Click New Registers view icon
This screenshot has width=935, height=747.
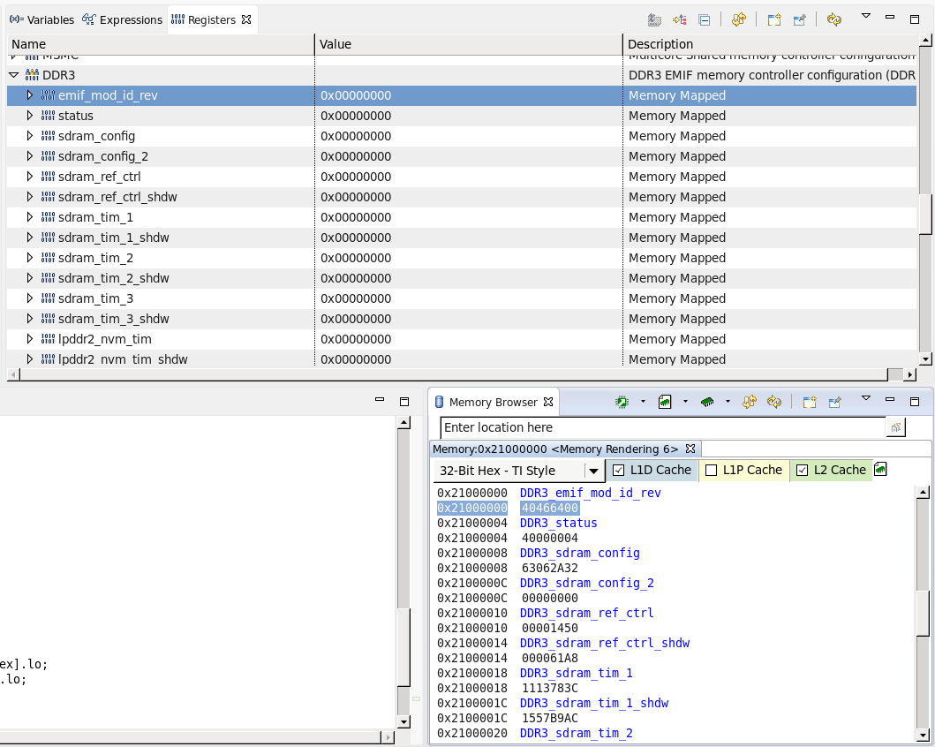(774, 19)
